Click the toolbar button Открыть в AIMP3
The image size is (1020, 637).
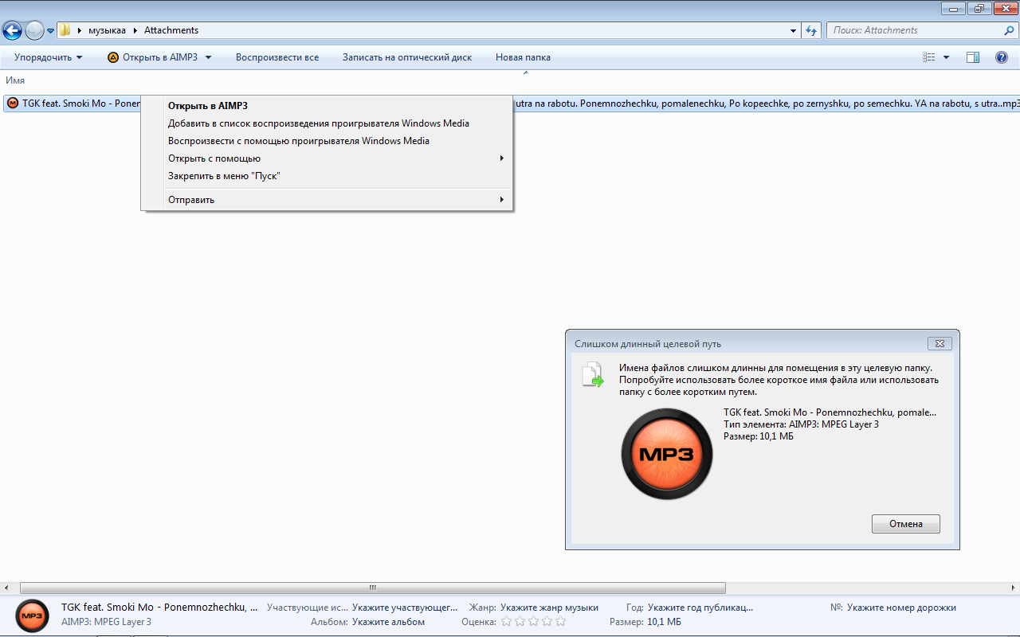pyautogui.click(x=154, y=57)
